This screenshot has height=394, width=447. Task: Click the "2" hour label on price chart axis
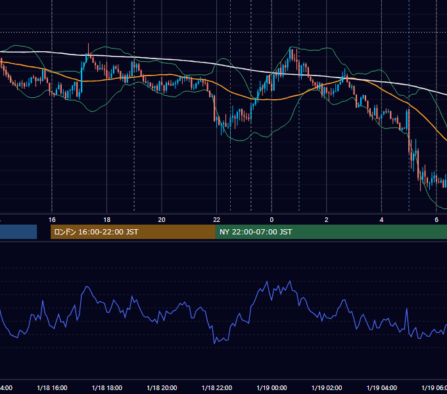pyautogui.click(x=327, y=220)
